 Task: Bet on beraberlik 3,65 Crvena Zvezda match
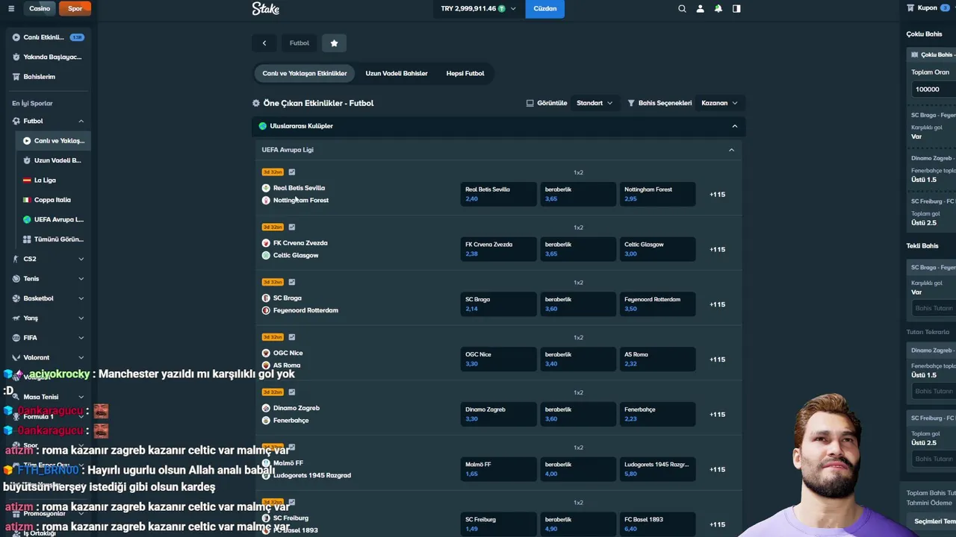pyautogui.click(x=578, y=249)
